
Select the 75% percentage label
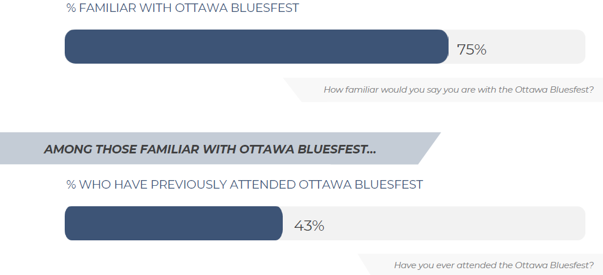471,49
